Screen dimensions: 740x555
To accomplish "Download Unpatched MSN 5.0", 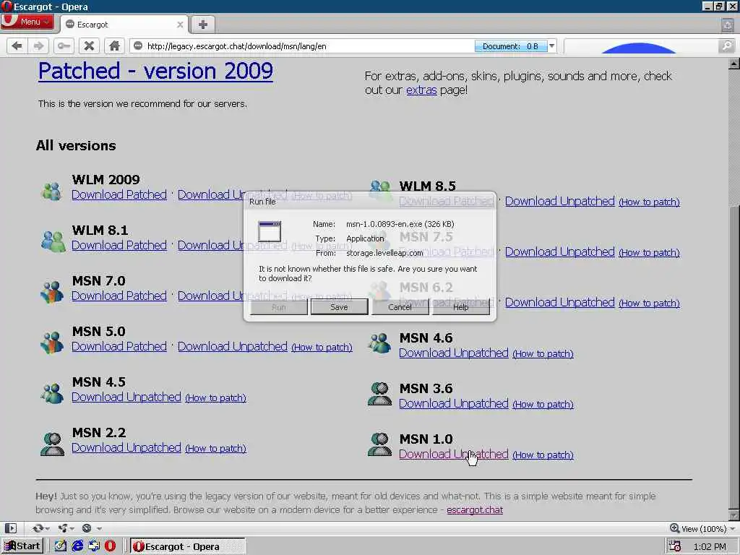I will coord(232,346).
